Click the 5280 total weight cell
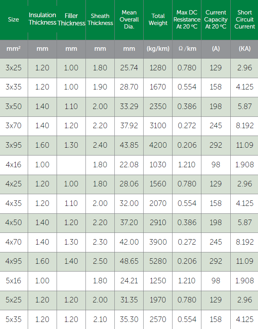This screenshot has width=258, height=329. [158, 261]
